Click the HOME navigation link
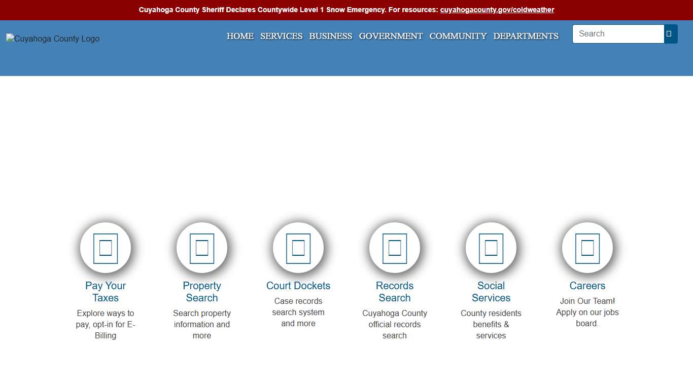Image resolution: width=693 pixels, height=389 pixels. [240, 36]
